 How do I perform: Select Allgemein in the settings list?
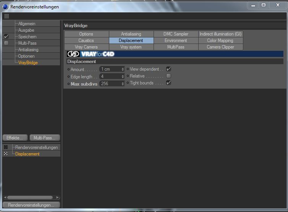click(x=27, y=24)
